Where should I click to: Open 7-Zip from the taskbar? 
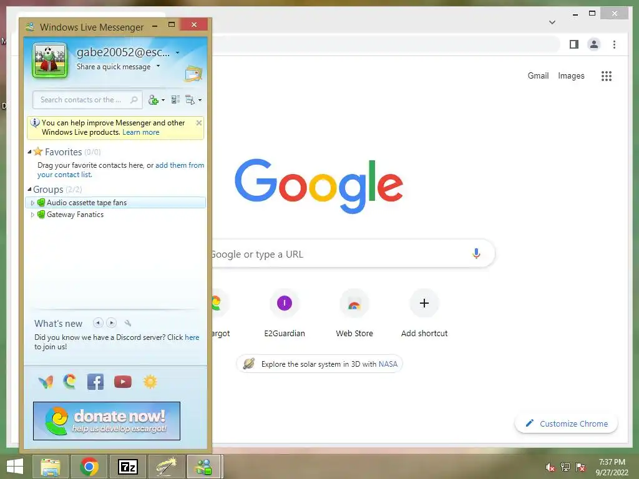coord(128,467)
